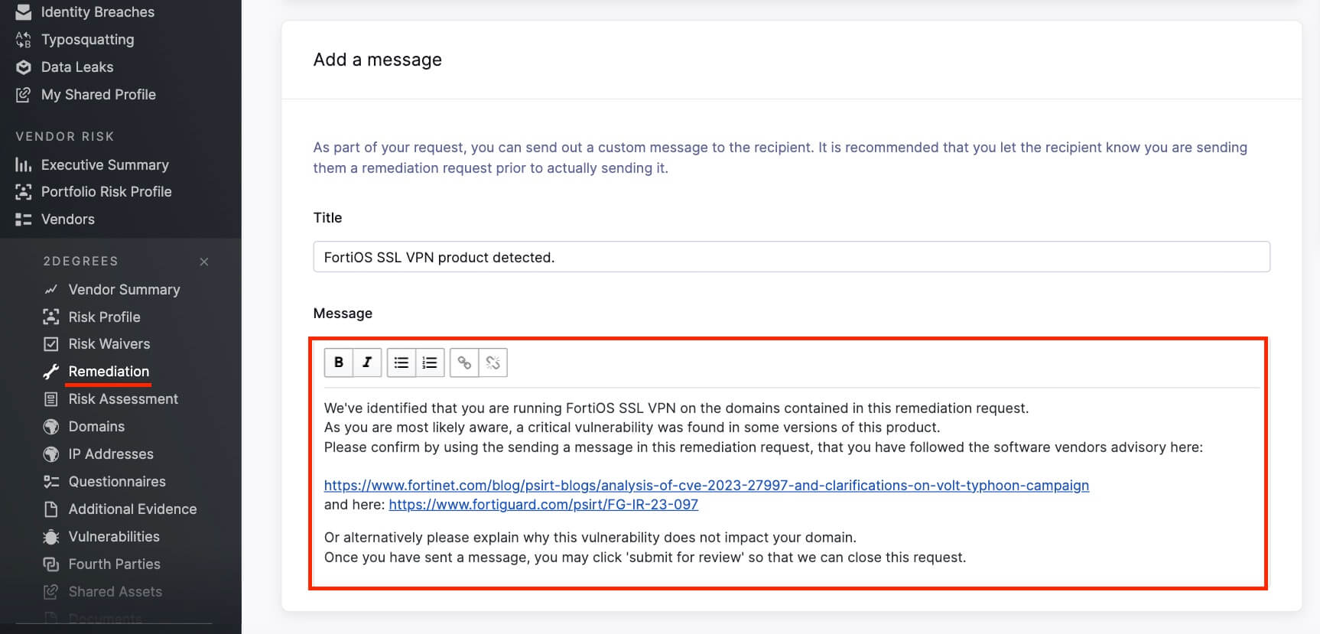The height and width of the screenshot is (634, 1320).
Task: Click the Title input field
Action: (x=792, y=257)
